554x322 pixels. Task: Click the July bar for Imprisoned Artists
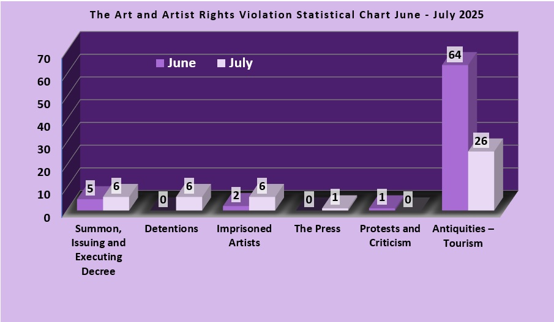point(262,203)
